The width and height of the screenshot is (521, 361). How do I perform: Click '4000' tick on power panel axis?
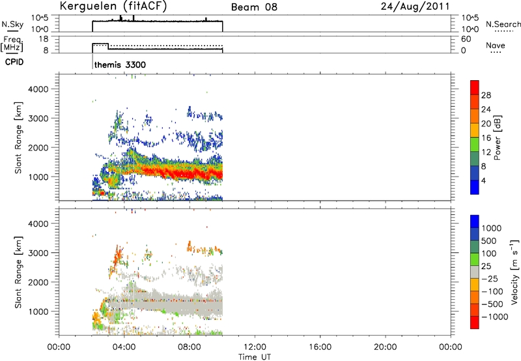[x=38, y=89]
